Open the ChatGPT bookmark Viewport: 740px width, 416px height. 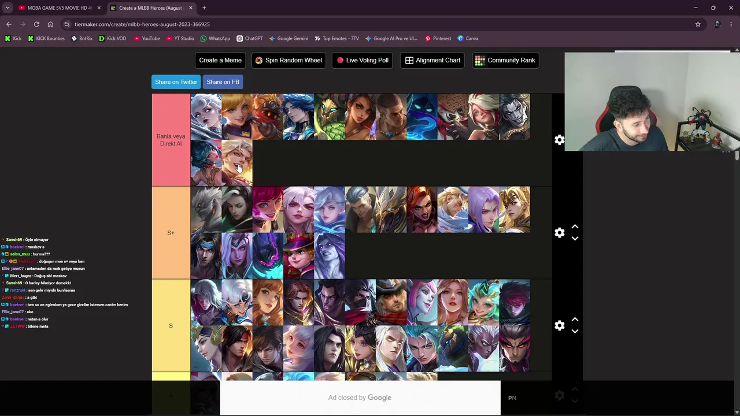(x=249, y=39)
